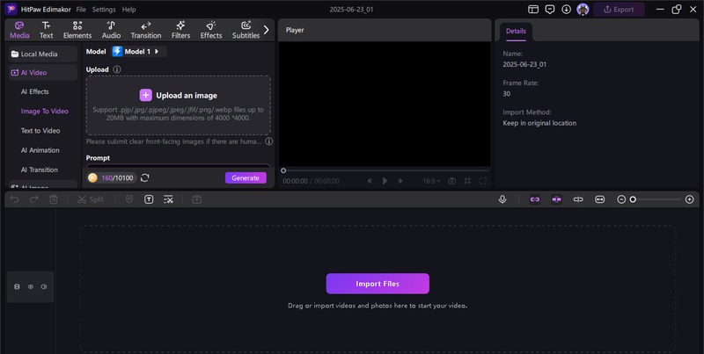Click the voice-over microphone icon
Image resolution: width=704 pixels, height=354 pixels.
pos(502,199)
